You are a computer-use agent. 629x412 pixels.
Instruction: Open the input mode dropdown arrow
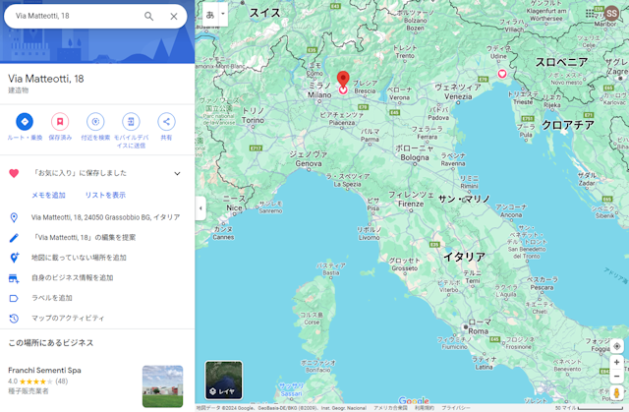(223, 14)
